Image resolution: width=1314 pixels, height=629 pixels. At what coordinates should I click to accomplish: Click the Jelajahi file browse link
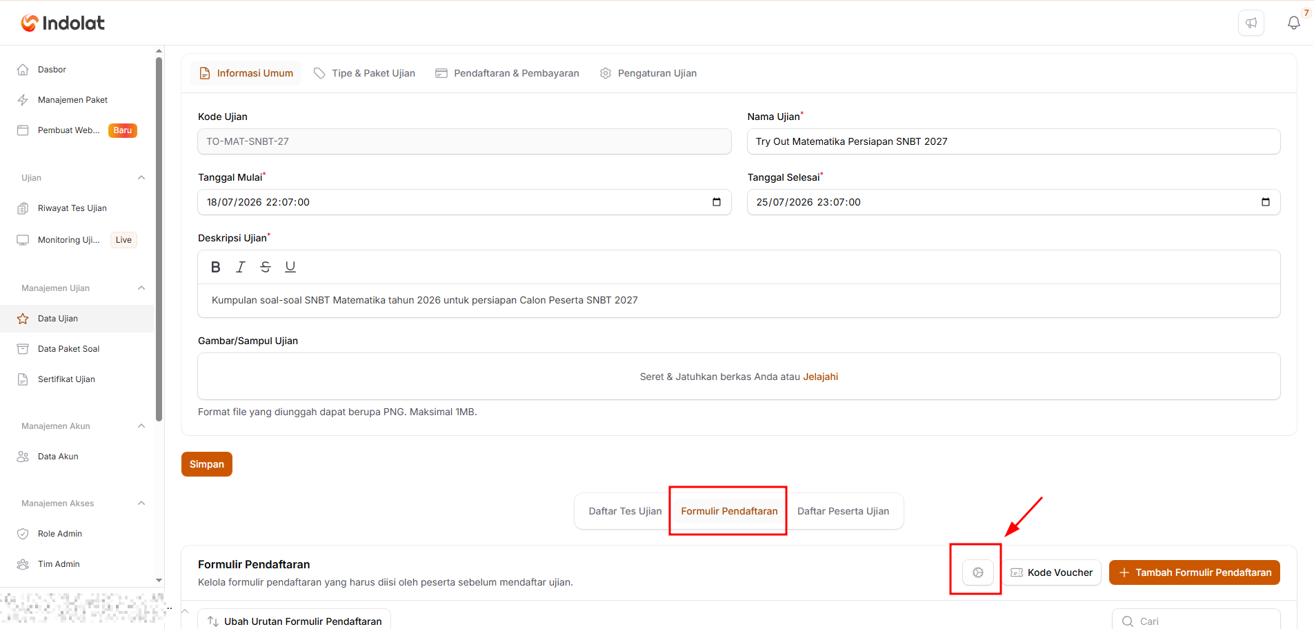[820, 377]
